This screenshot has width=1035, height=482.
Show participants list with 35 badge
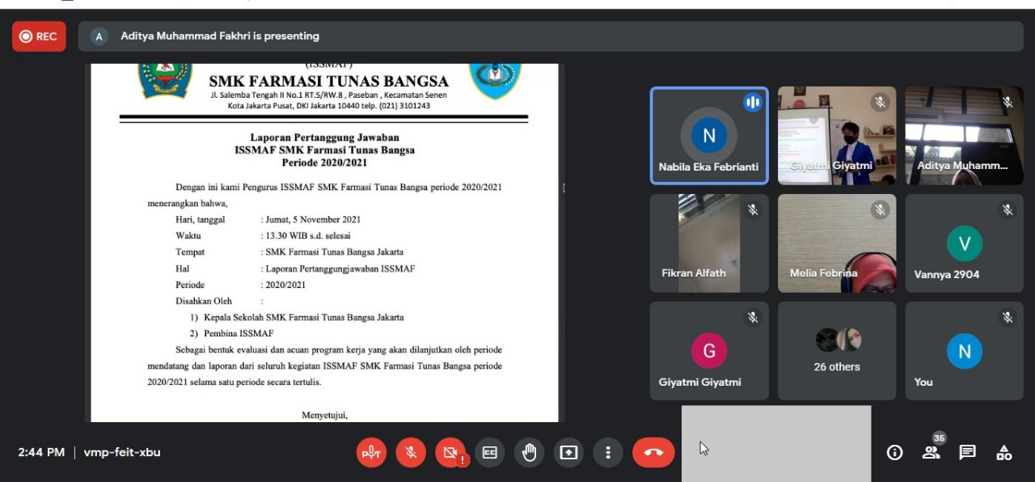(931, 451)
